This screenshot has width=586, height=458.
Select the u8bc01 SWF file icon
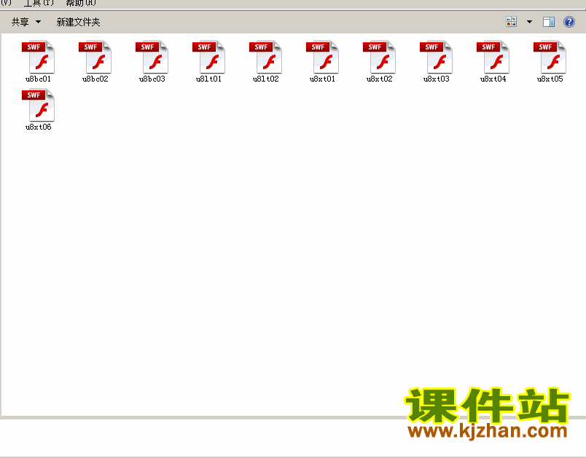pos(38,57)
